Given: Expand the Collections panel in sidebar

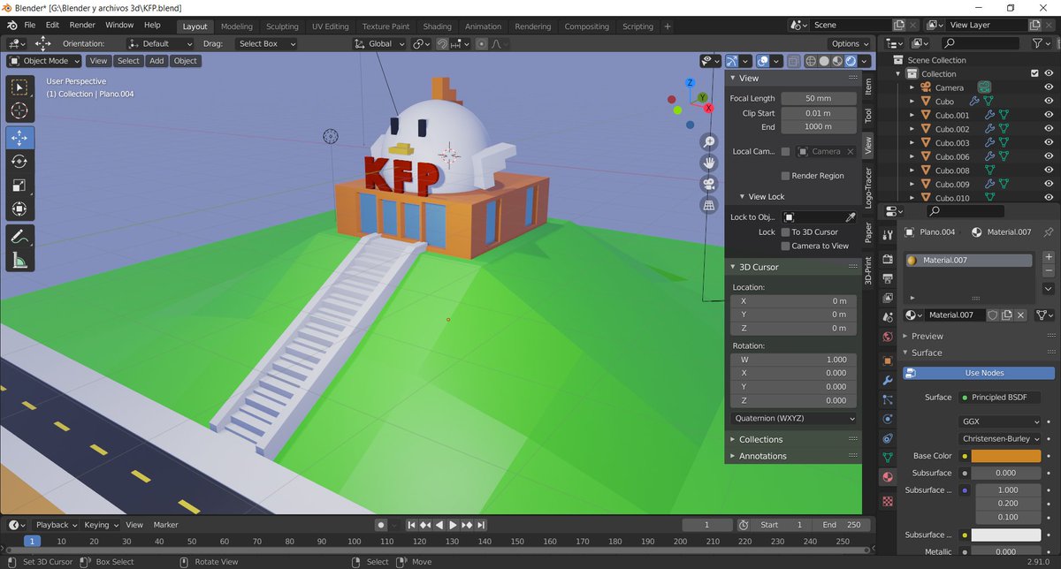Looking at the screenshot, I should click(x=760, y=439).
